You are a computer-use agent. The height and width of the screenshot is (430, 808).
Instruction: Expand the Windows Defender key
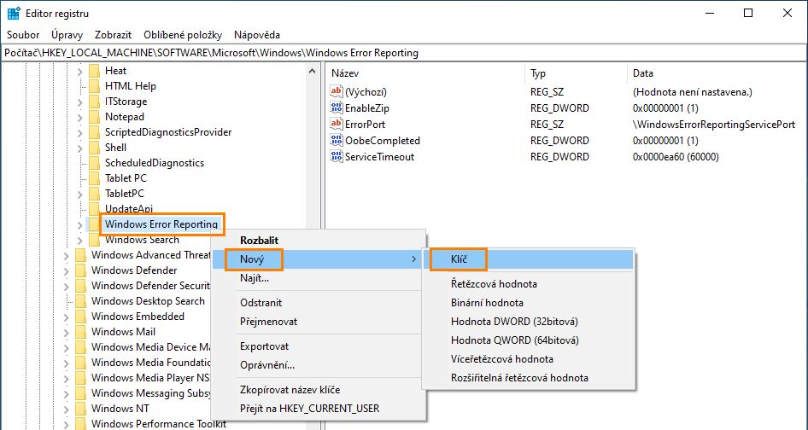[67, 270]
